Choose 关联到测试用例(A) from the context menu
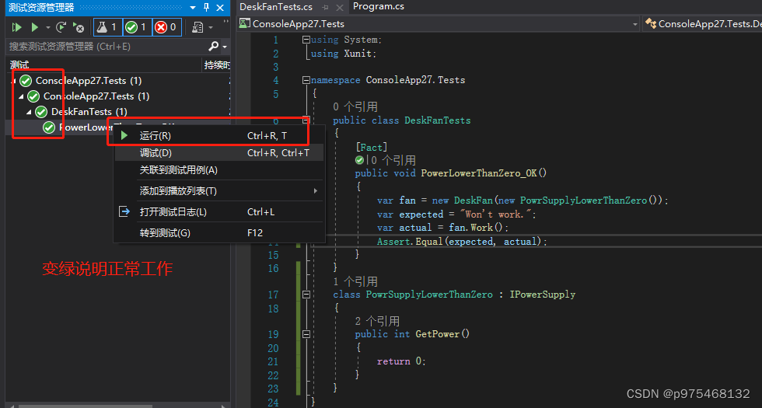762x408 pixels. [218, 170]
